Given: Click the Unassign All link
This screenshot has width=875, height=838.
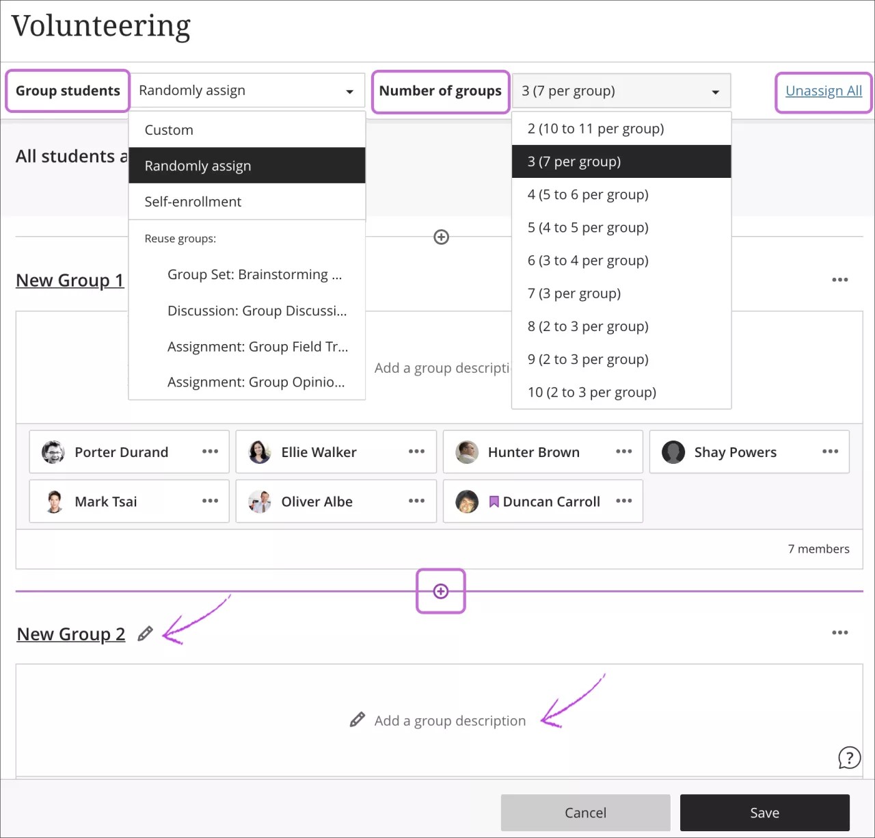Looking at the screenshot, I should (823, 90).
